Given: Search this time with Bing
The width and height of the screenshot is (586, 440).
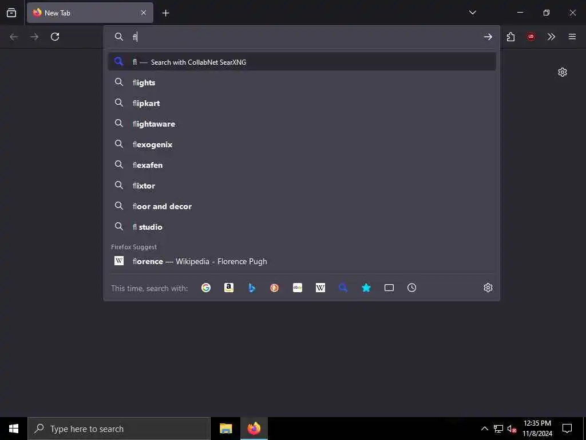Looking at the screenshot, I should pos(252,288).
